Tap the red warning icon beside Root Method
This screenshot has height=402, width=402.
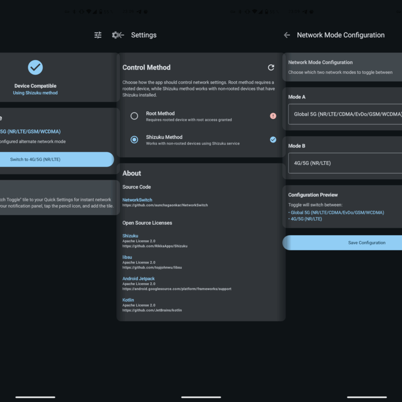pyautogui.click(x=273, y=116)
